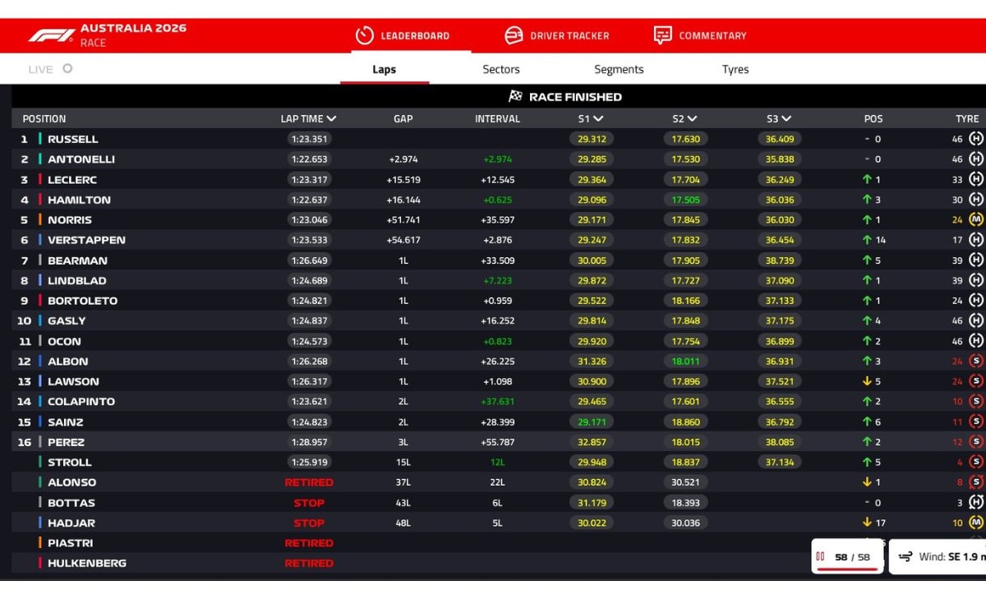Switch to the Segments tab
The height and width of the screenshot is (599, 986).
pos(619,69)
